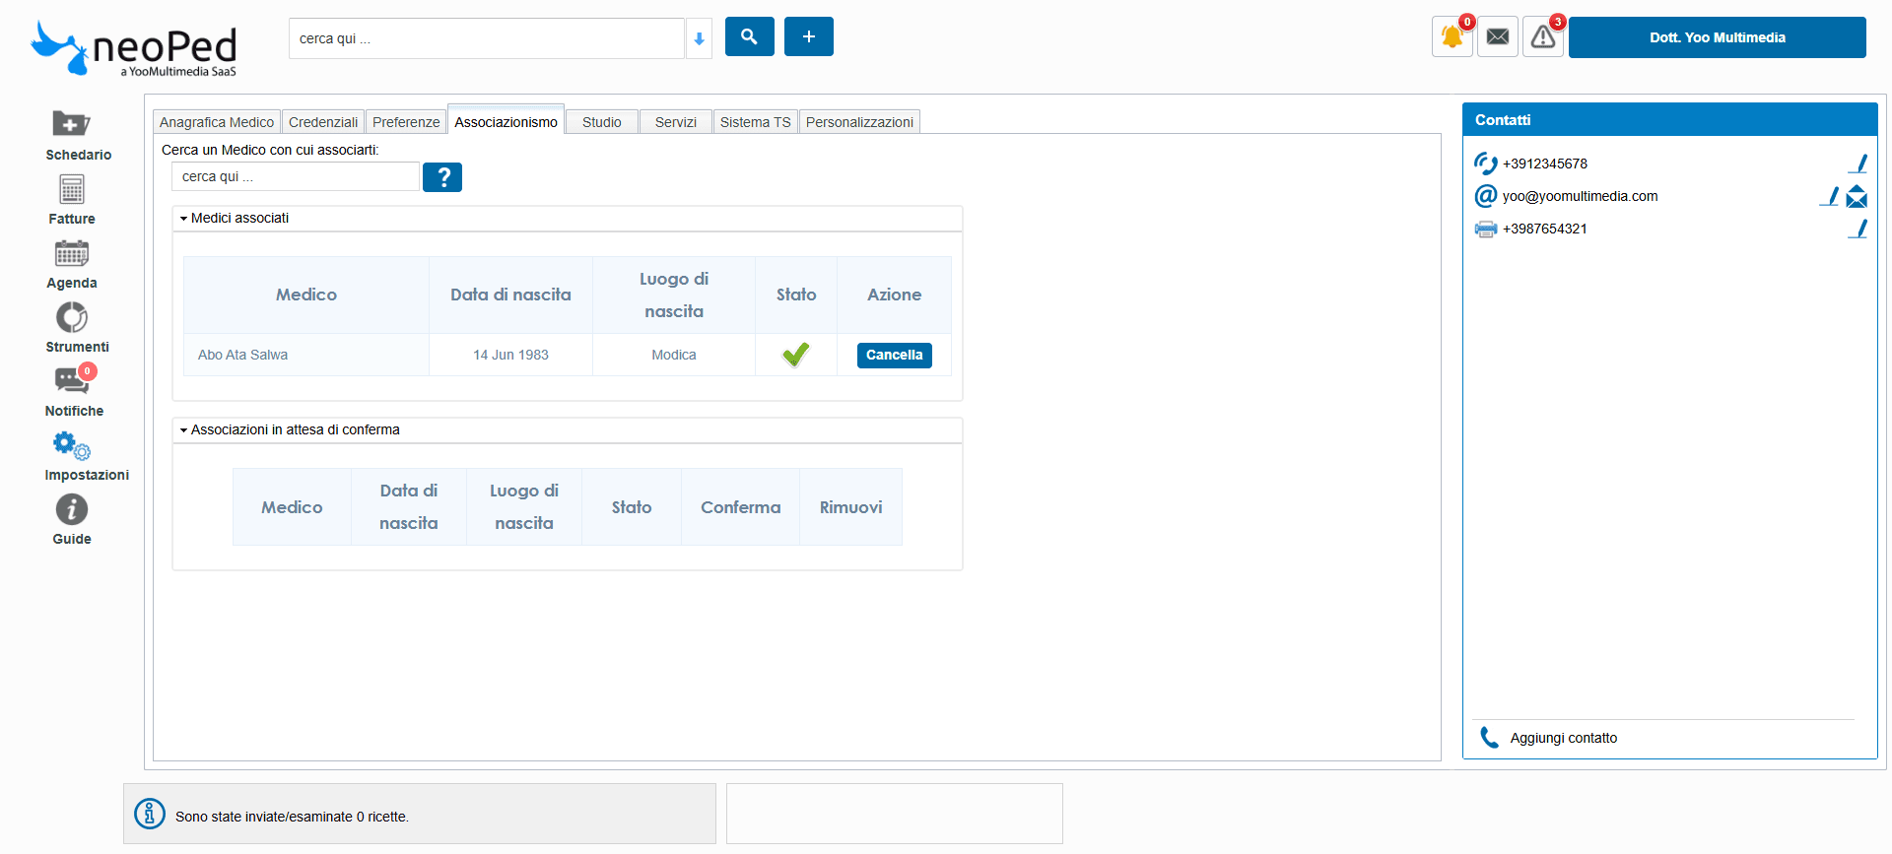
Task: Click the warning alerts triangle icon
Action: (1543, 37)
